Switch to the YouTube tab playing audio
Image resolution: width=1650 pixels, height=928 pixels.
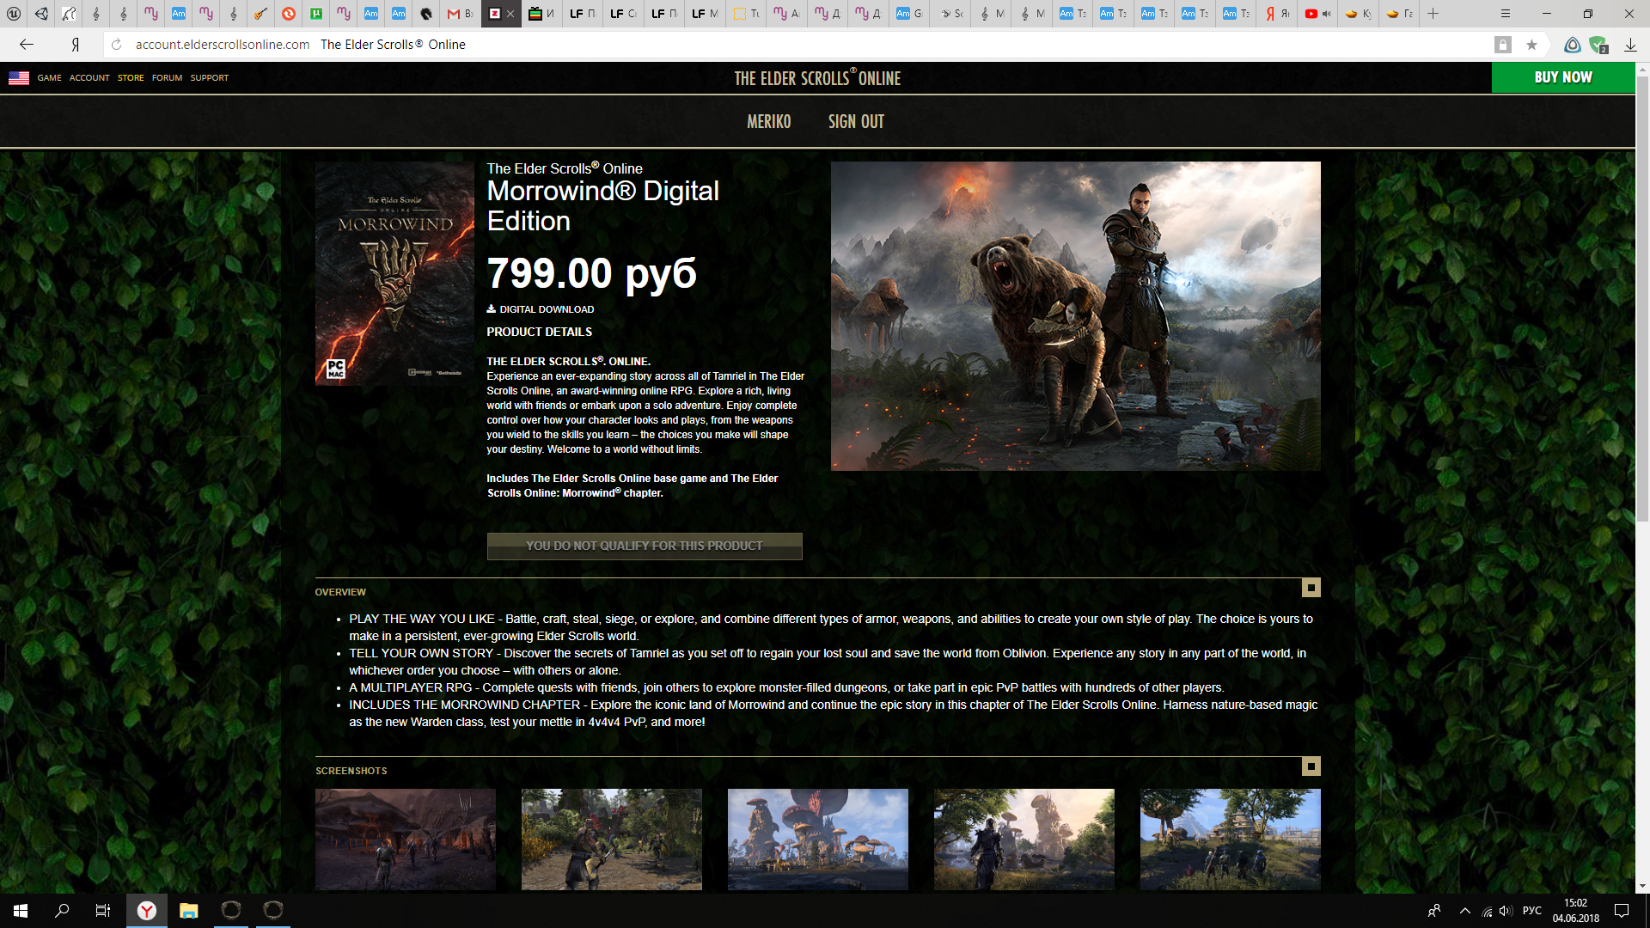[1317, 14]
